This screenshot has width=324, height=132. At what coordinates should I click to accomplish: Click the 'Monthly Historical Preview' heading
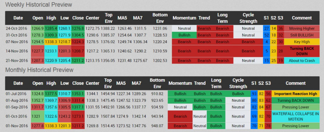pos(39,70)
